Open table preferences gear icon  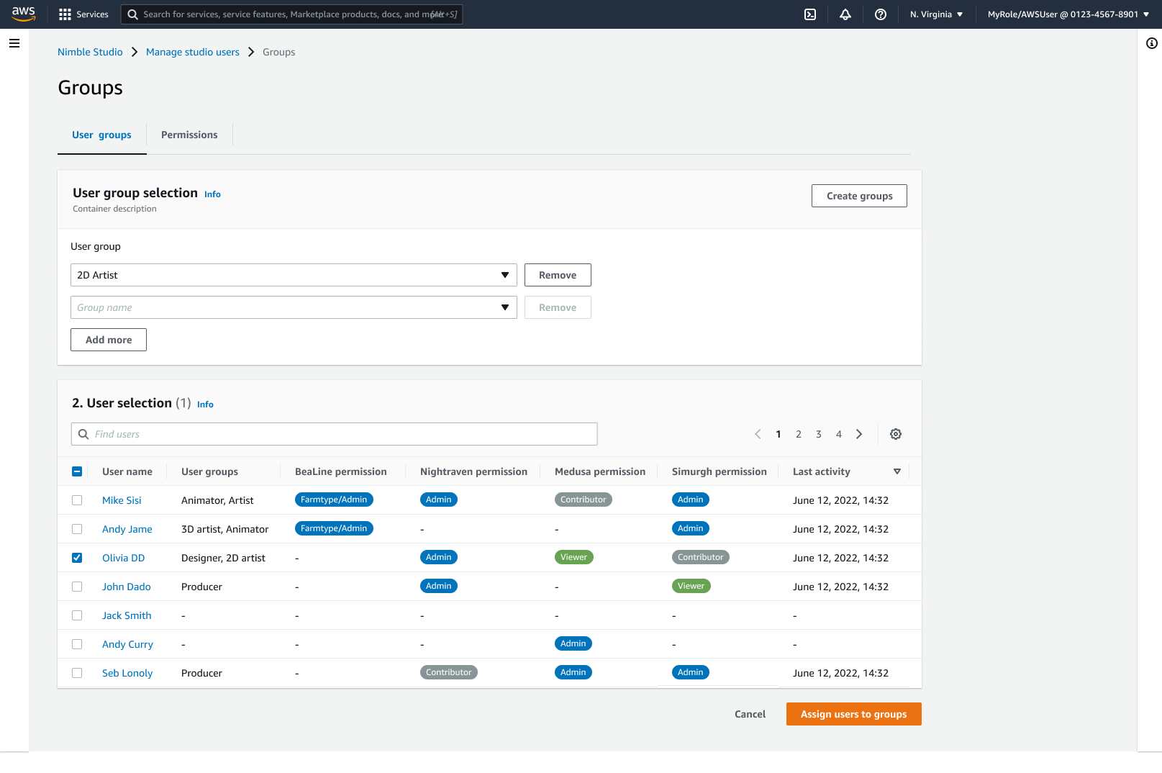click(896, 434)
